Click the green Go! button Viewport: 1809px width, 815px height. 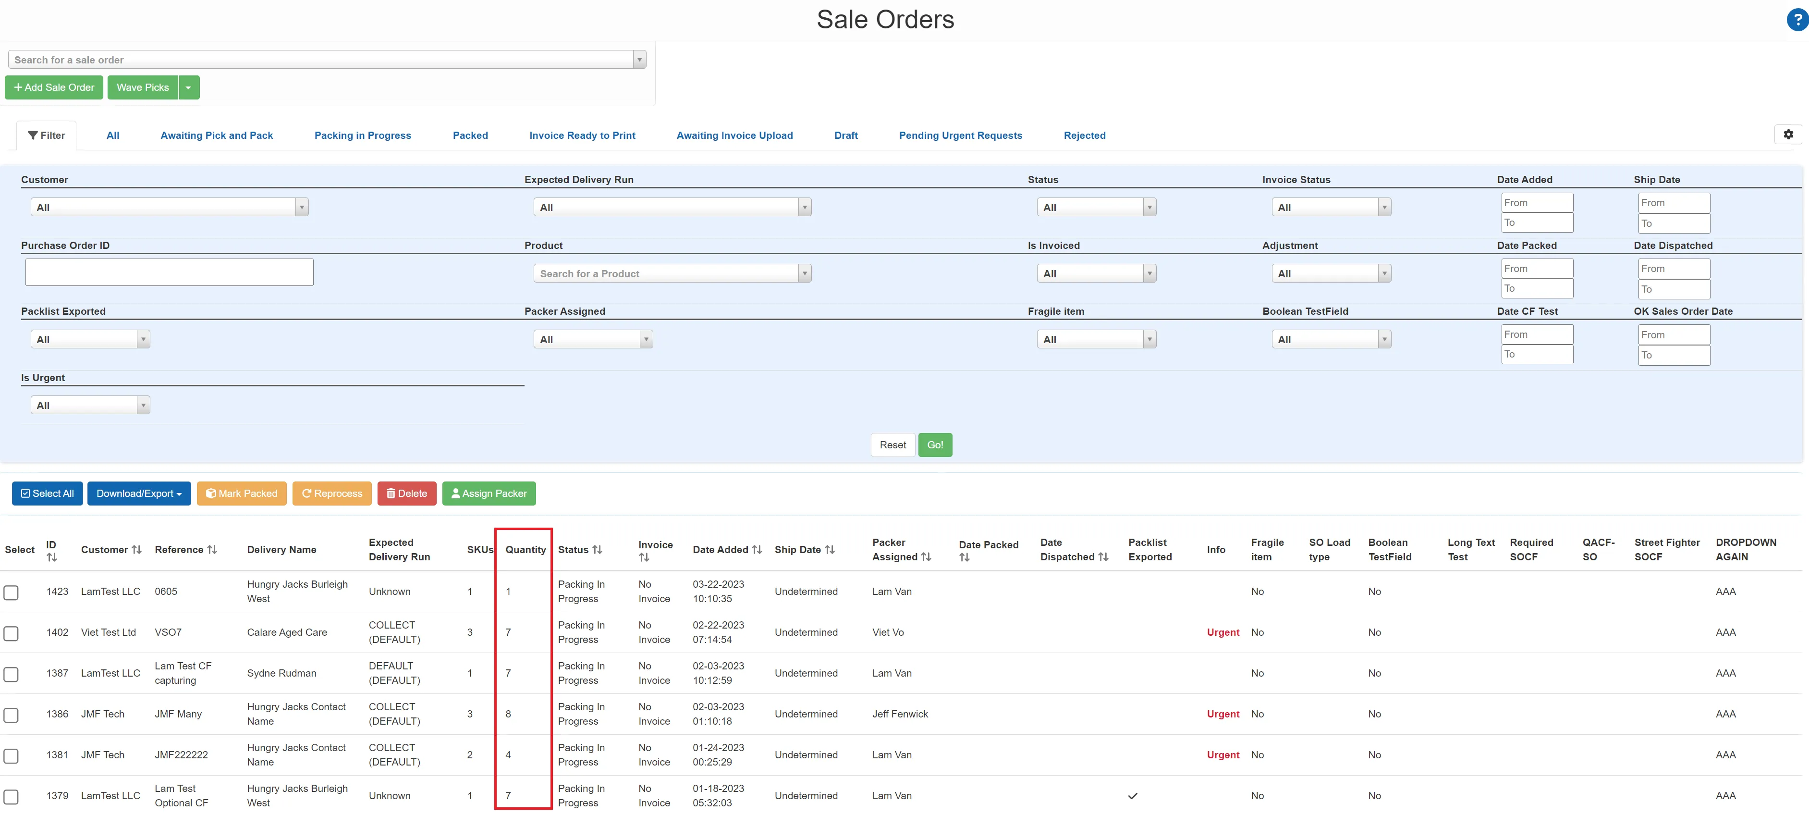[935, 445]
